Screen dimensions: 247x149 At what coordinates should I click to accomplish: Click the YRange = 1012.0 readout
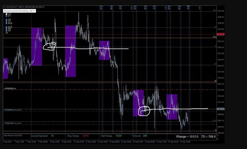[x=187, y=136]
